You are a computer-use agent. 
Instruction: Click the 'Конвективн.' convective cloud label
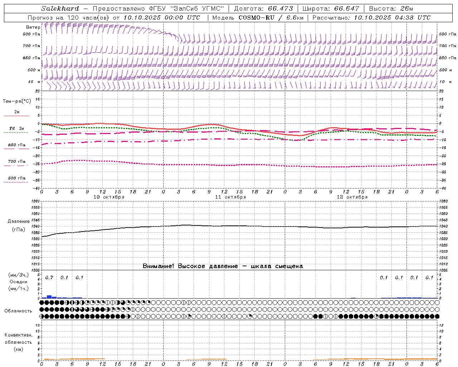pos(18,335)
